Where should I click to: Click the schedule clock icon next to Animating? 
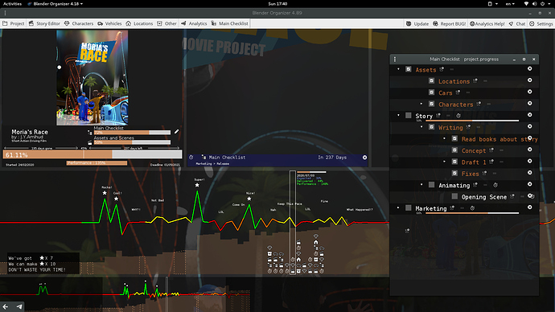(495, 185)
